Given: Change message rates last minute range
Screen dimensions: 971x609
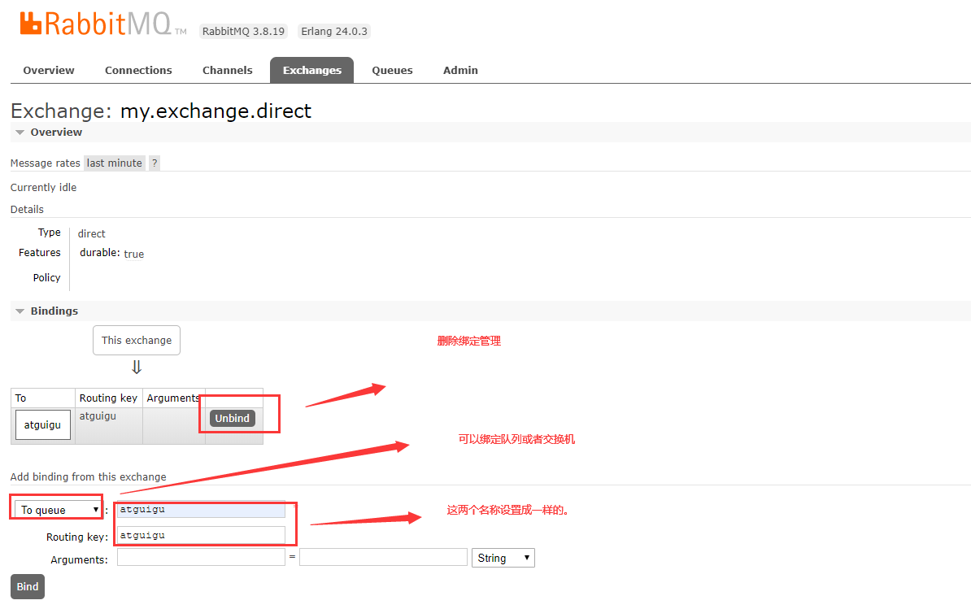Looking at the screenshot, I should [x=115, y=163].
